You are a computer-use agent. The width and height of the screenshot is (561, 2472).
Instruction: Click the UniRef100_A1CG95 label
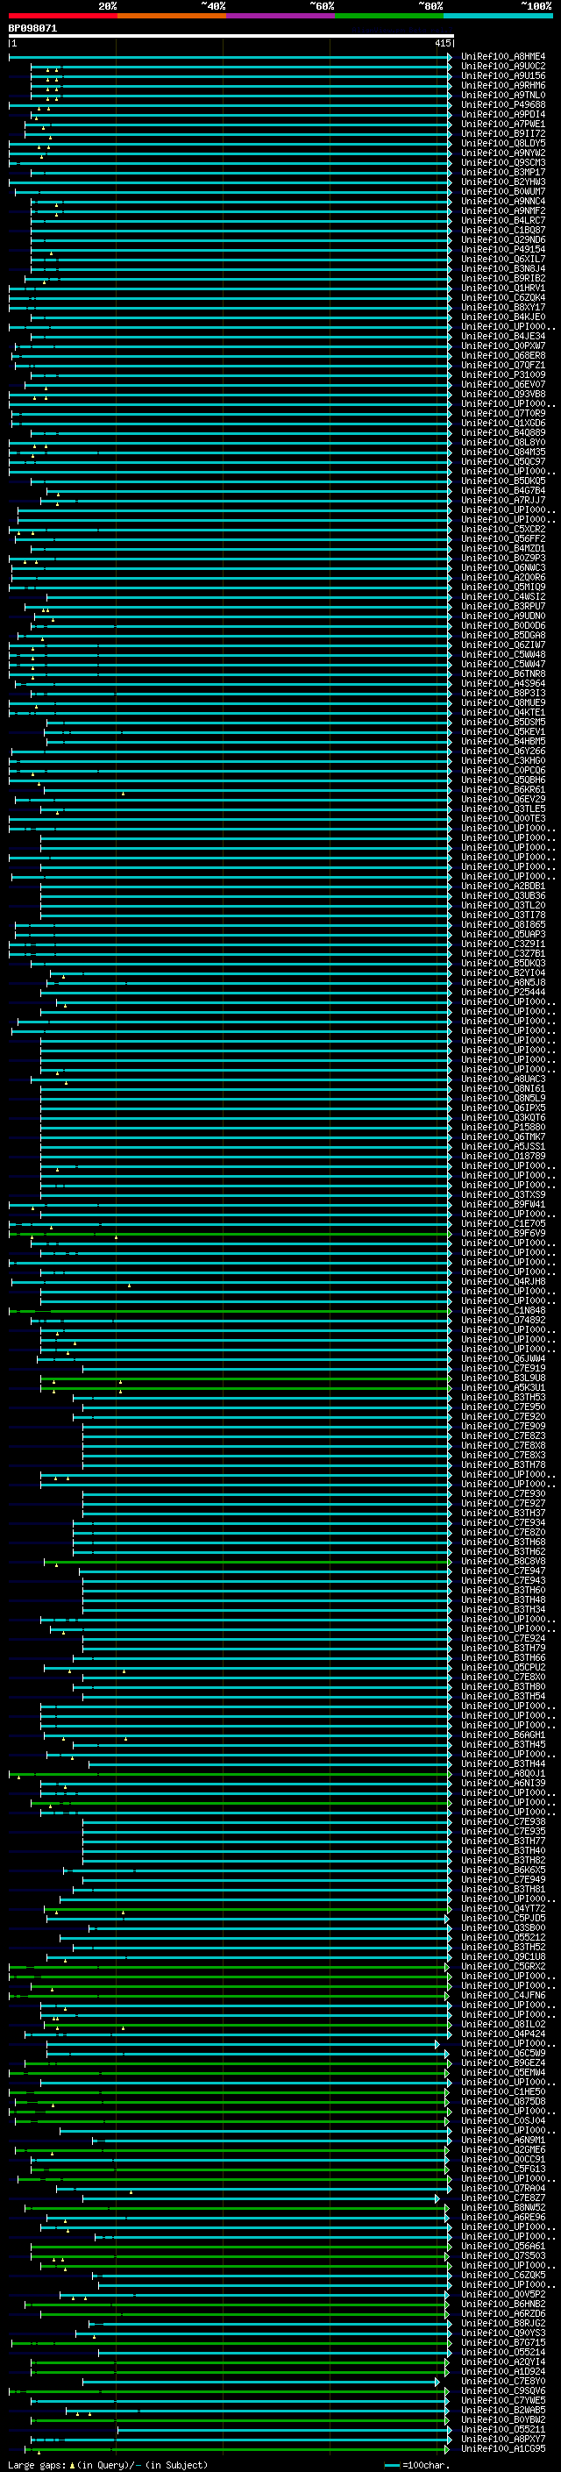click(x=503, y=2450)
